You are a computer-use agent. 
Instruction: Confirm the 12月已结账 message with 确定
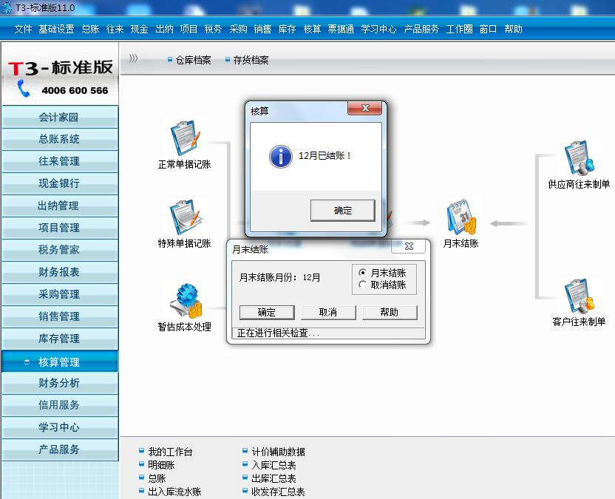pyautogui.click(x=343, y=210)
